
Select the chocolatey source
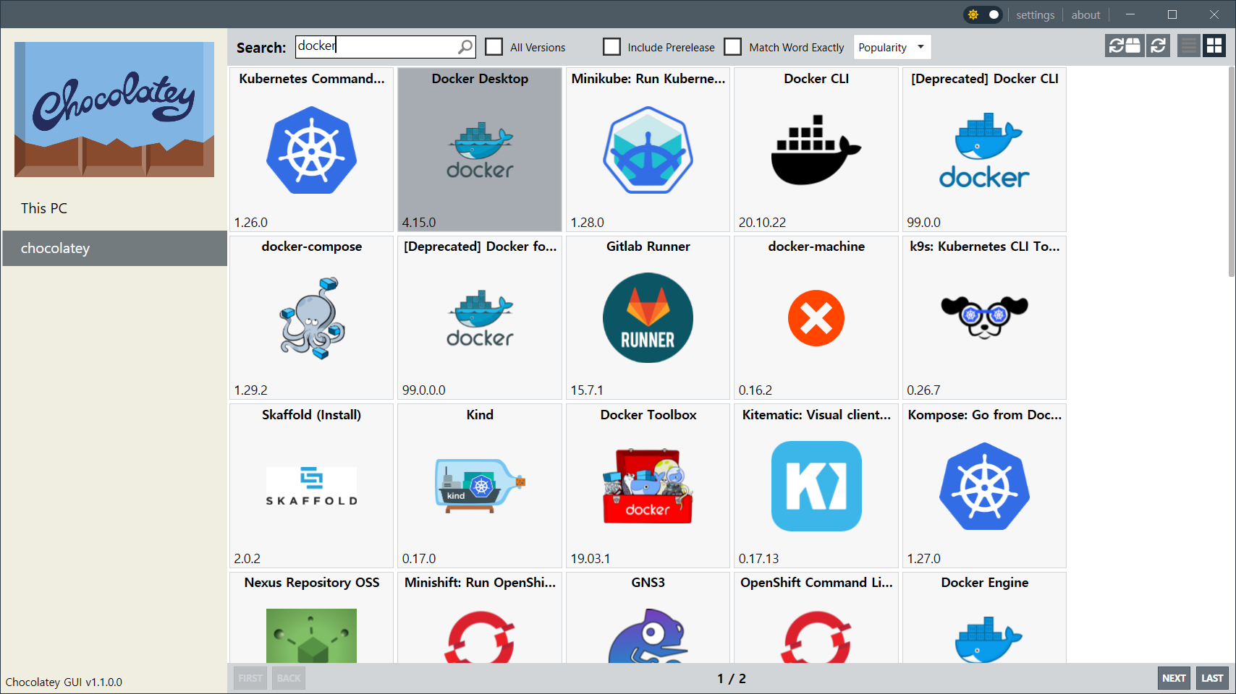[x=114, y=248]
